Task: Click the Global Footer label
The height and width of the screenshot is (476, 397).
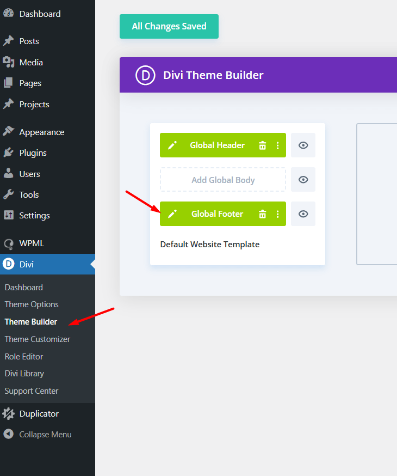Action: point(218,214)
